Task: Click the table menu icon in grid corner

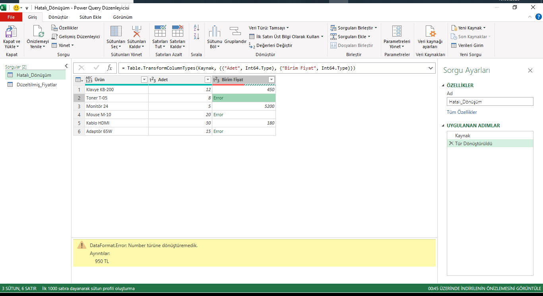Action: 79,80
